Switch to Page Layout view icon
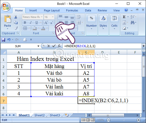 tap(88, 120)
